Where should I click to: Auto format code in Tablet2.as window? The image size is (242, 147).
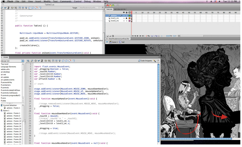8,8
